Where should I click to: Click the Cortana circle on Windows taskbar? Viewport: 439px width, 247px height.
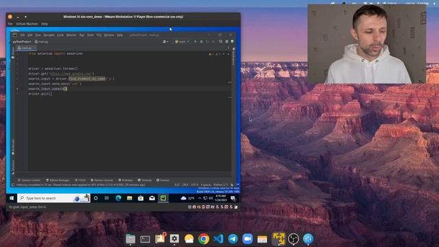pyautogui.click(x=96, y=198)
